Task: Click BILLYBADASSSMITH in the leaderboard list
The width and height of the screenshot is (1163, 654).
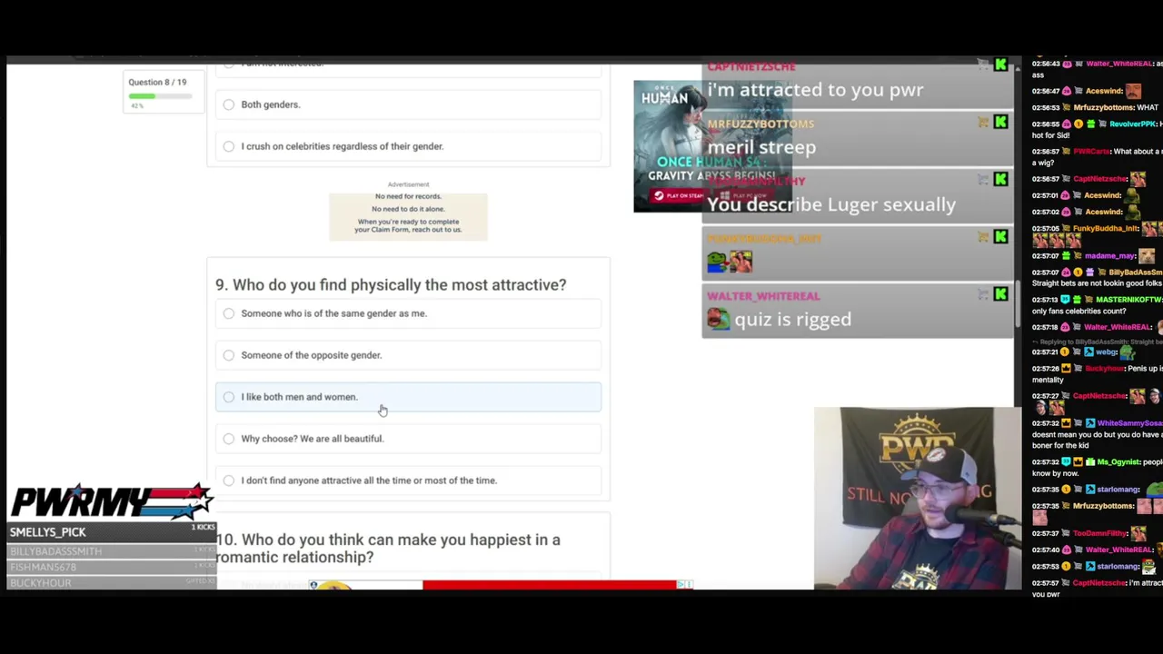Action: [55, 551]
